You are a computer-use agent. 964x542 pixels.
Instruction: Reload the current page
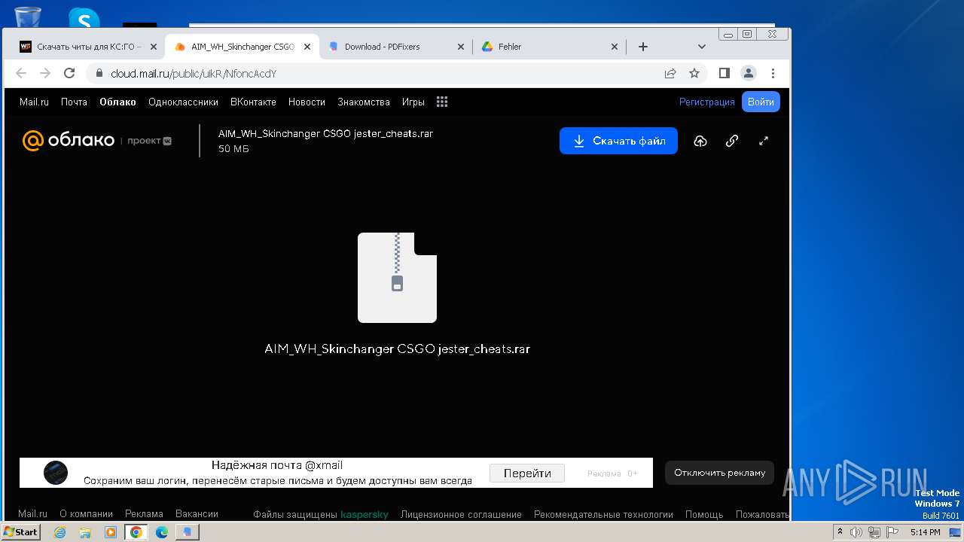coord(69,73)
